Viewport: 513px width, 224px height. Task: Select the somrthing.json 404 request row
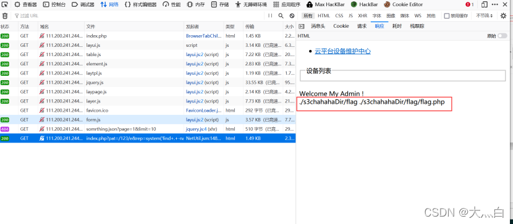pyautogui.click(x=148, y=129)
